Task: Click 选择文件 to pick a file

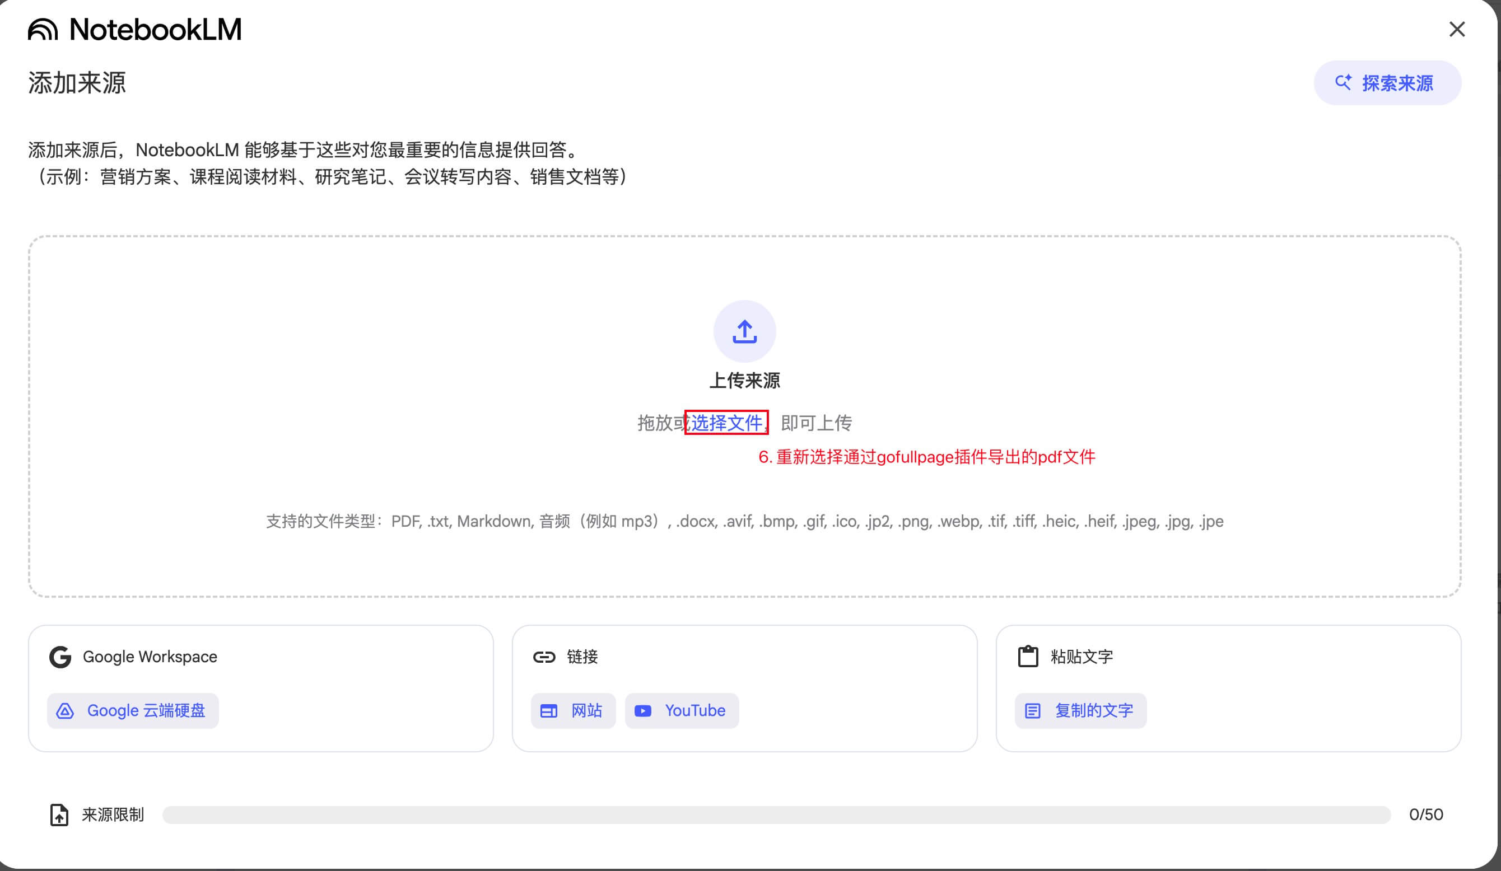Action: [726, 423]
